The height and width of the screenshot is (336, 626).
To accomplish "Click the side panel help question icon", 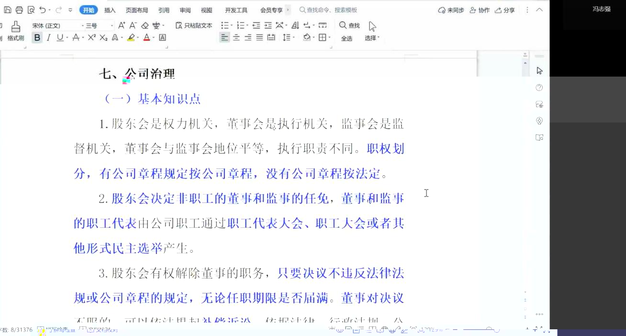I will click(x=539, y=88).
